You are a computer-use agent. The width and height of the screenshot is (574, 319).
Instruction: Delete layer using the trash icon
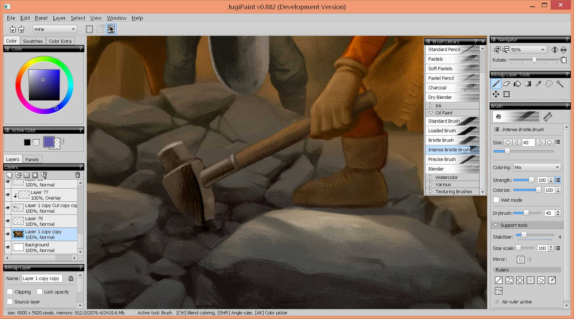point(78,175)
